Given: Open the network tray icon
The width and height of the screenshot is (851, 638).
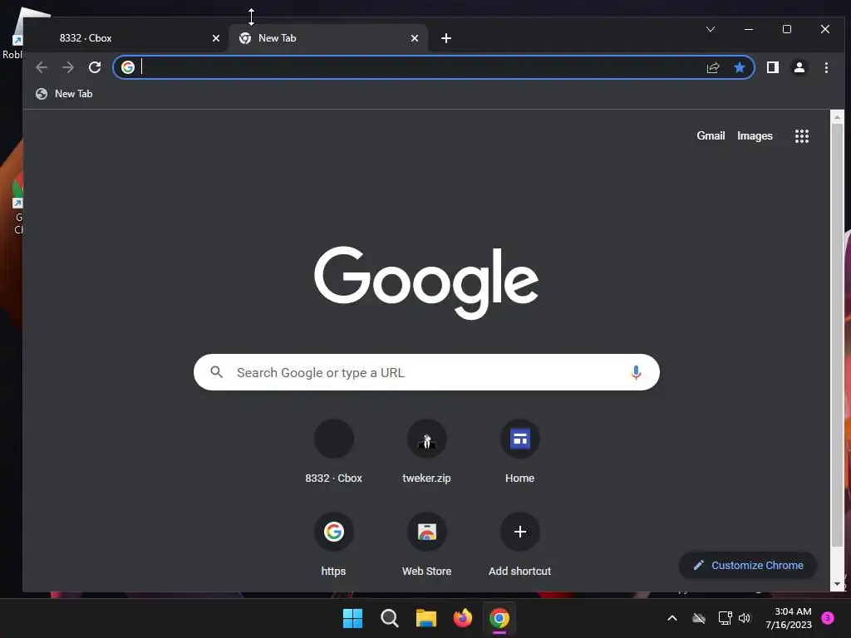Looking at the screenshot, I should click(x=725, y=618).
